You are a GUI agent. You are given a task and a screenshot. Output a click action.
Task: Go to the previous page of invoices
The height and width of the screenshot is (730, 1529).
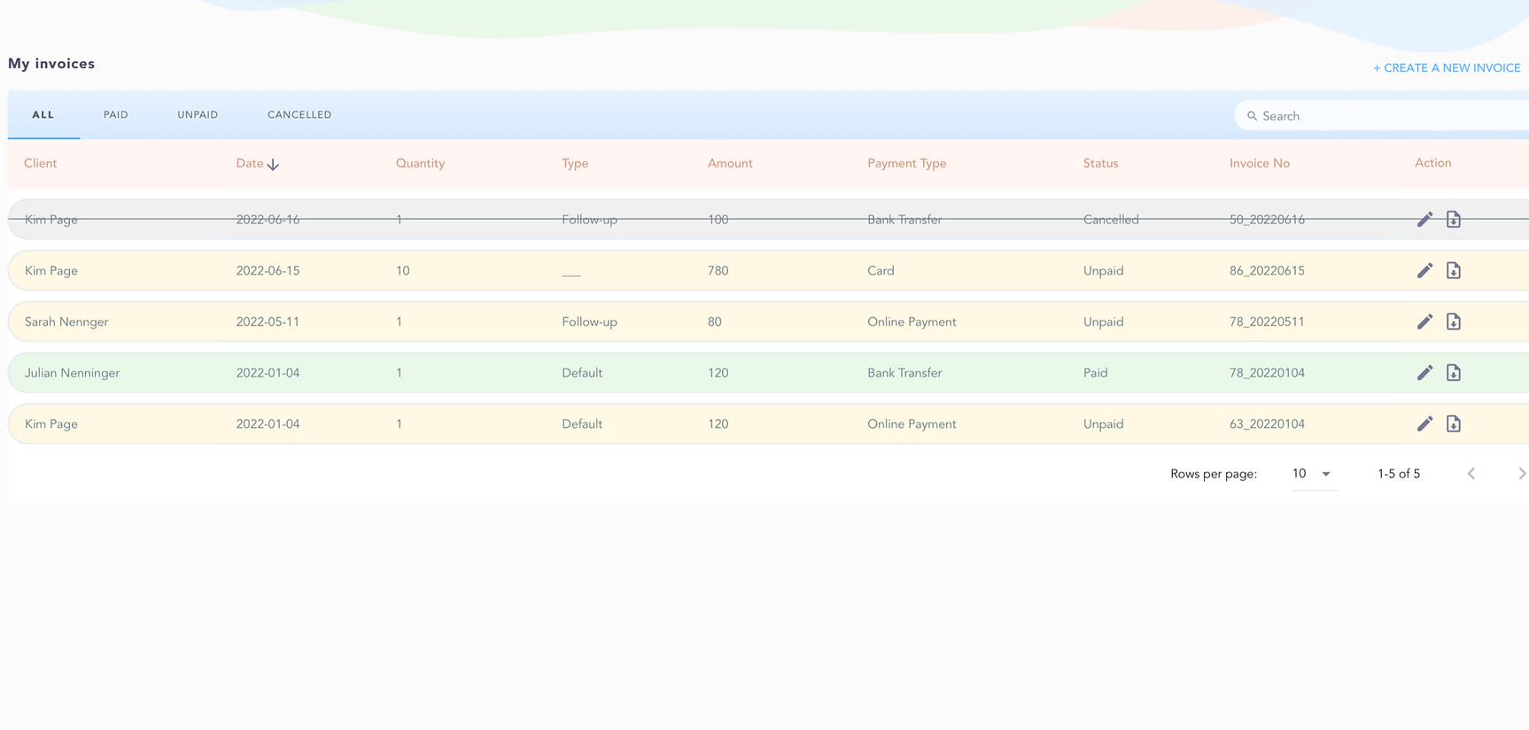pos(1471,474)
